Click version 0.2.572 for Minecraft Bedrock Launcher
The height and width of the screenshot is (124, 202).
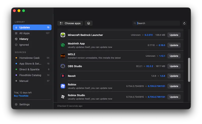[x=148, y=35]
